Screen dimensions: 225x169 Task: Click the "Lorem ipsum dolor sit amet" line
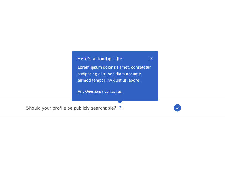(114, 67)
